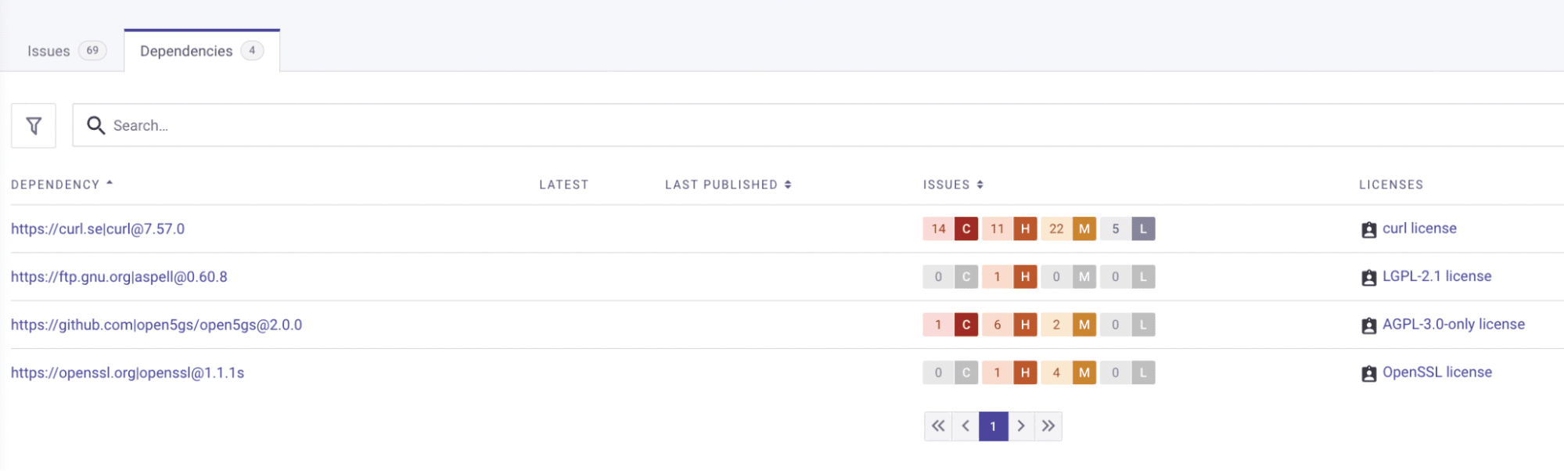Image resolution: width=1564 pixels, height=471 pixels.
Task: Click the 5 low count for curl
Action: tap(1116, 228)
